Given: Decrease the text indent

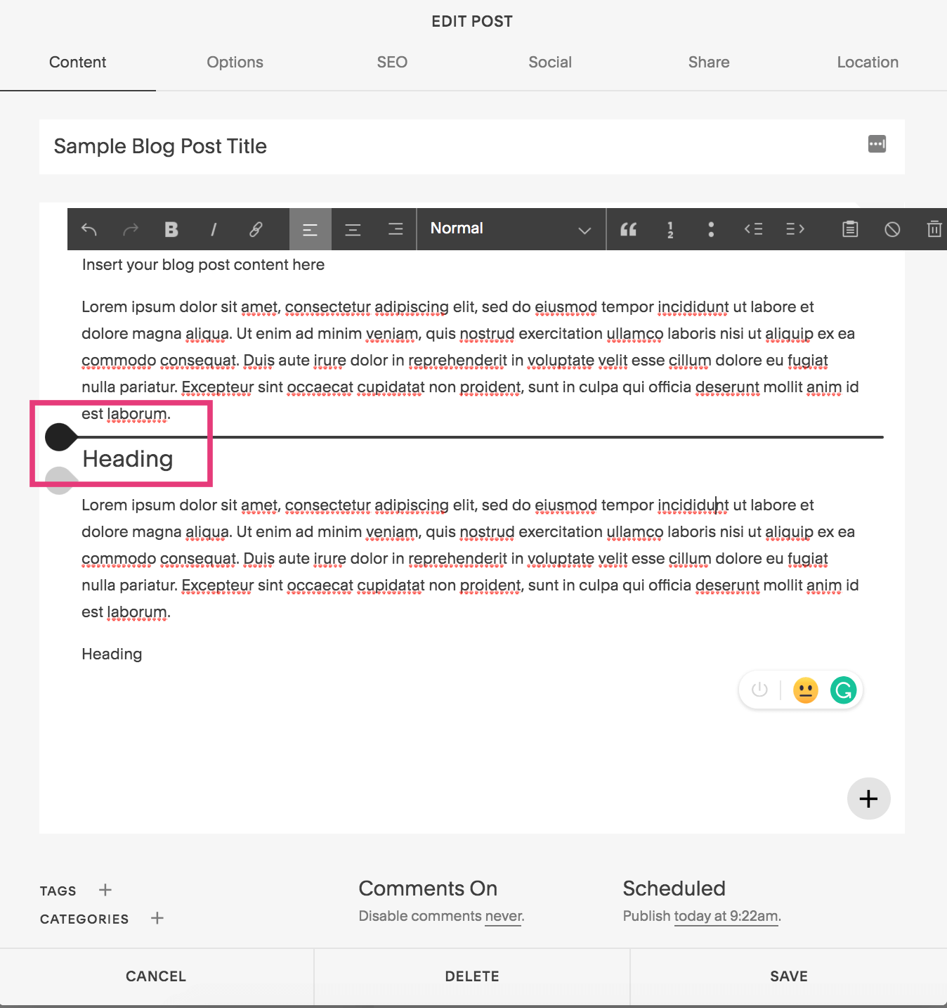Looking at the screenshot, I should coord(753,229).
